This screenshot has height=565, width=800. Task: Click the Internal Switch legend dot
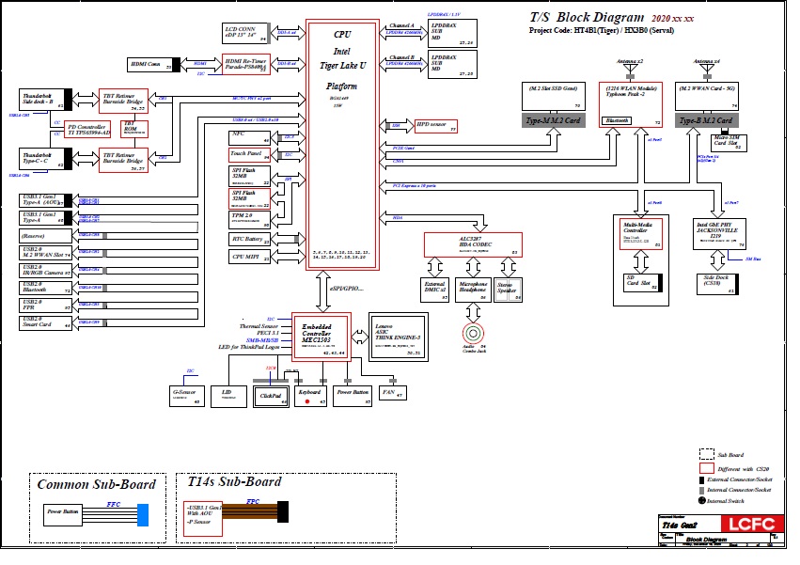click(701, 501)
